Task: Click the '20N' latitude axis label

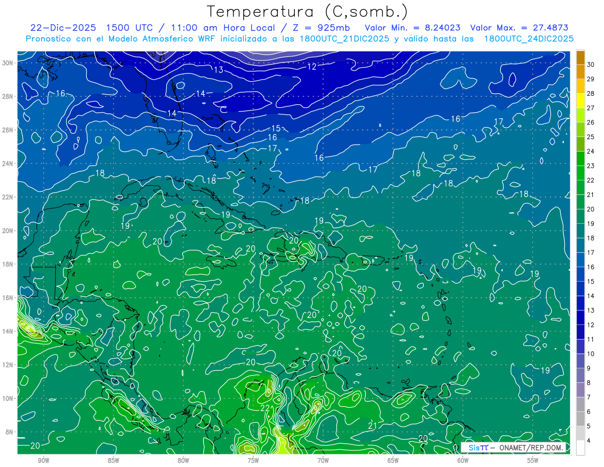Action: click(x=8, y=230)
